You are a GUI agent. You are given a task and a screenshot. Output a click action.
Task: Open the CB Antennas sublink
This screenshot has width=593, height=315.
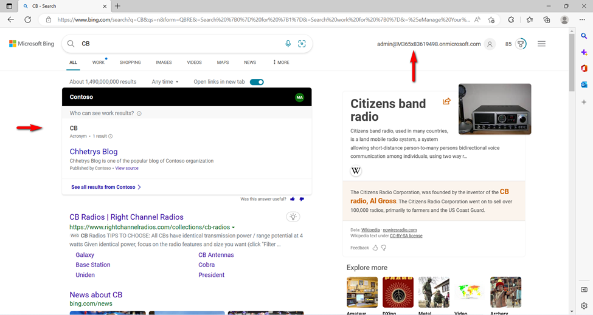[x=216, y=255]
